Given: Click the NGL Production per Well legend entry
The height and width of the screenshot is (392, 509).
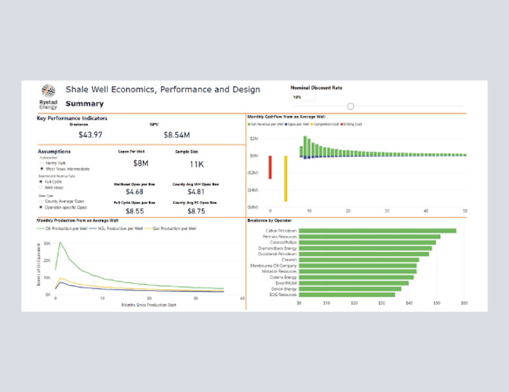Looking at the screenshot, I should (x=116, y=229).
